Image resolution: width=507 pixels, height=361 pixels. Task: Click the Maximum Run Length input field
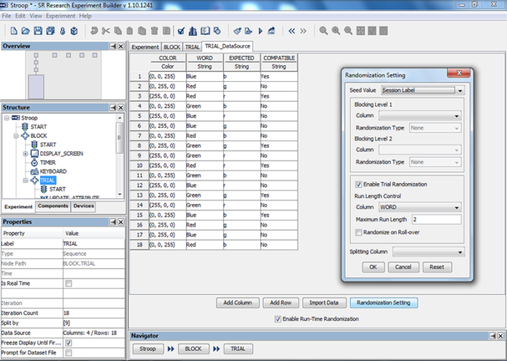[436, 219]
